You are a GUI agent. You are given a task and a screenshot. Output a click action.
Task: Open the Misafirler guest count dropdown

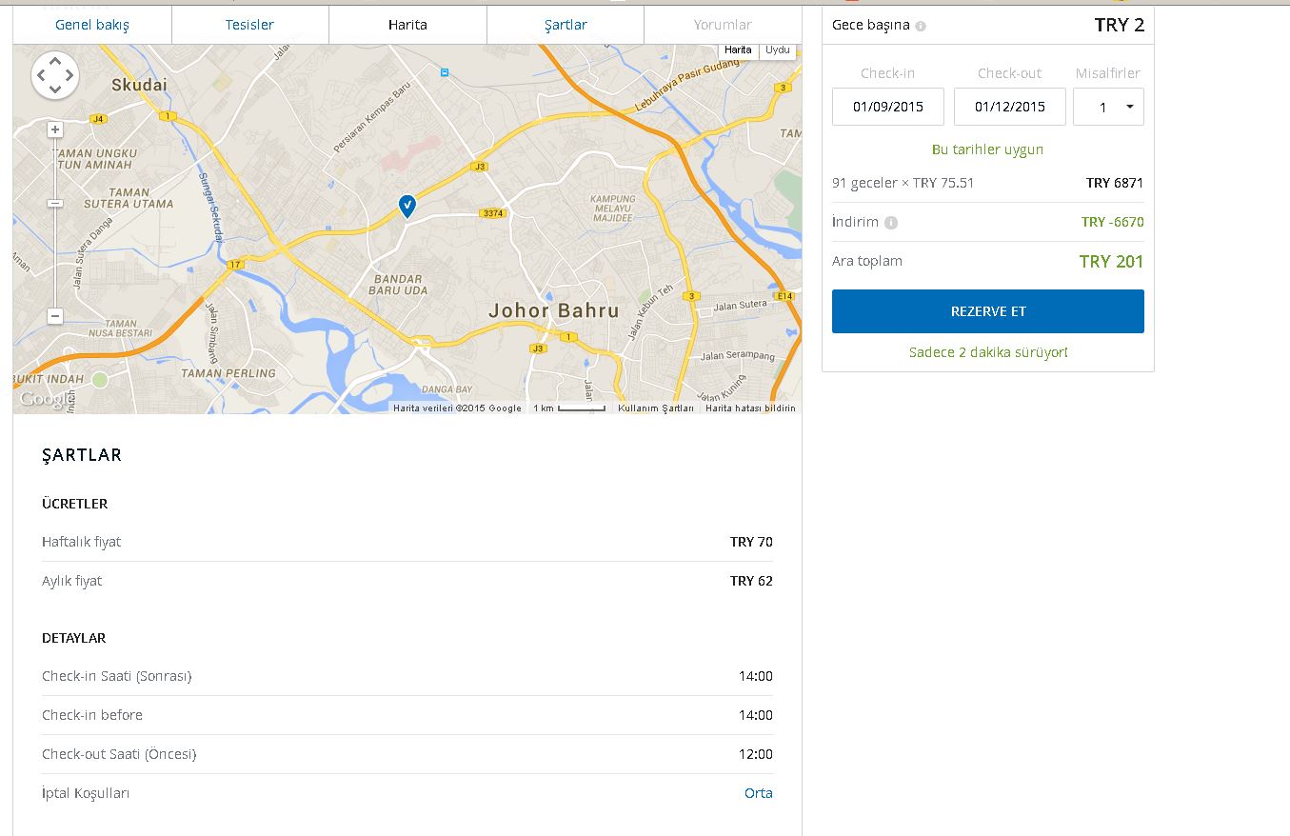coord(1108,107)
